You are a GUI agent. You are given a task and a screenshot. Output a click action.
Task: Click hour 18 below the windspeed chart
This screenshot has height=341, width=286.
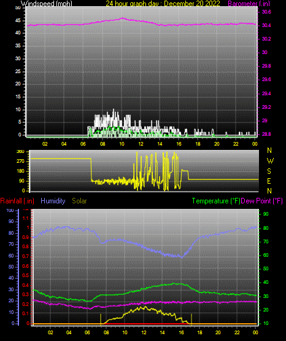[x=198, y=144]
